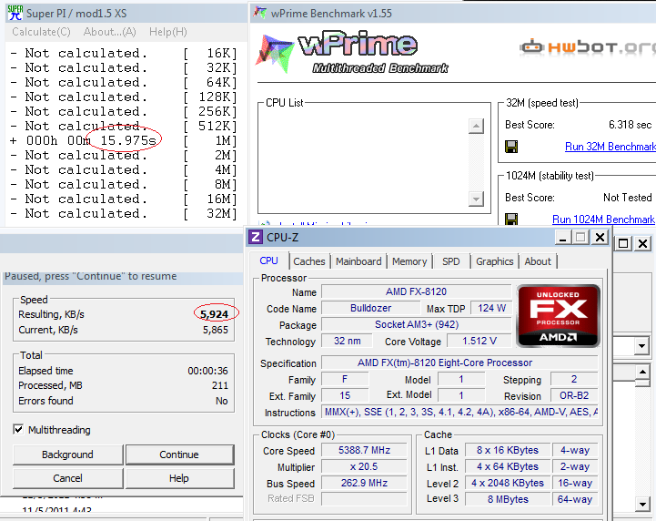This screenshot has width=656, height=521.
Task: Open the SPD tab in CPU-Z
Action: click(451, 261)
